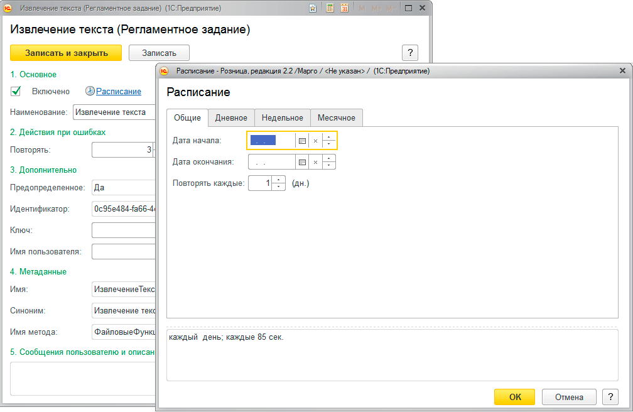Clear the Дата начала field with X
Viewport: 633px width, 412px height.
click(315, 141)
